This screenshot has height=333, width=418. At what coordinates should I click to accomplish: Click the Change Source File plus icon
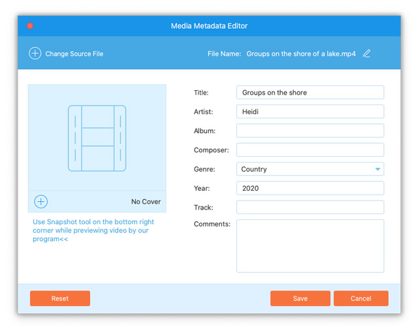tap(35, 54)
